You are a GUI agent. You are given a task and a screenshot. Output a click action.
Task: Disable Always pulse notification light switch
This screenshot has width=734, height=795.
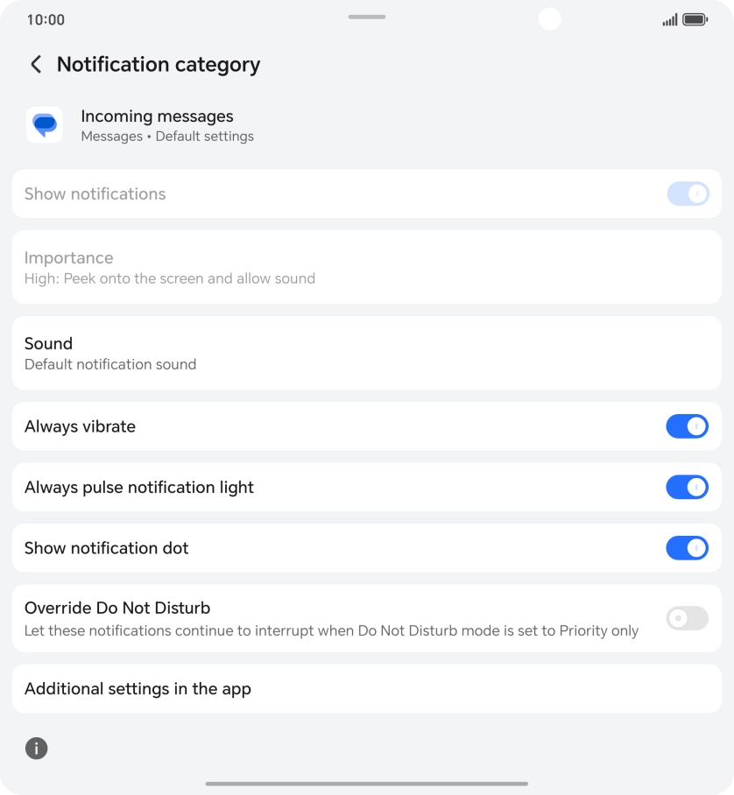(x=687, y=487)
